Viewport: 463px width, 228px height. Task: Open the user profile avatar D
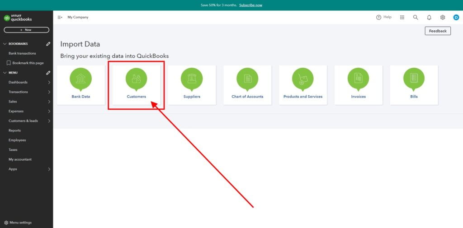coord(456,18)
